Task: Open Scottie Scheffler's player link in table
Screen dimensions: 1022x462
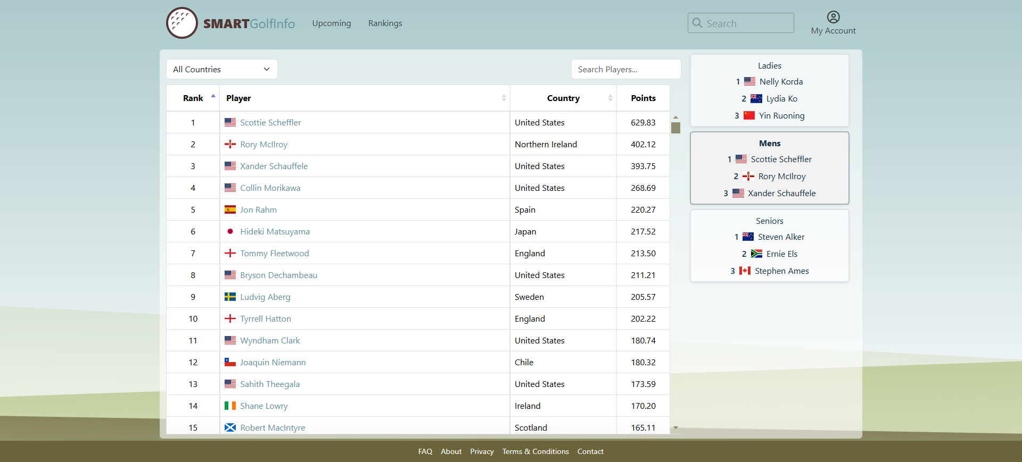Action: [270, 122]
